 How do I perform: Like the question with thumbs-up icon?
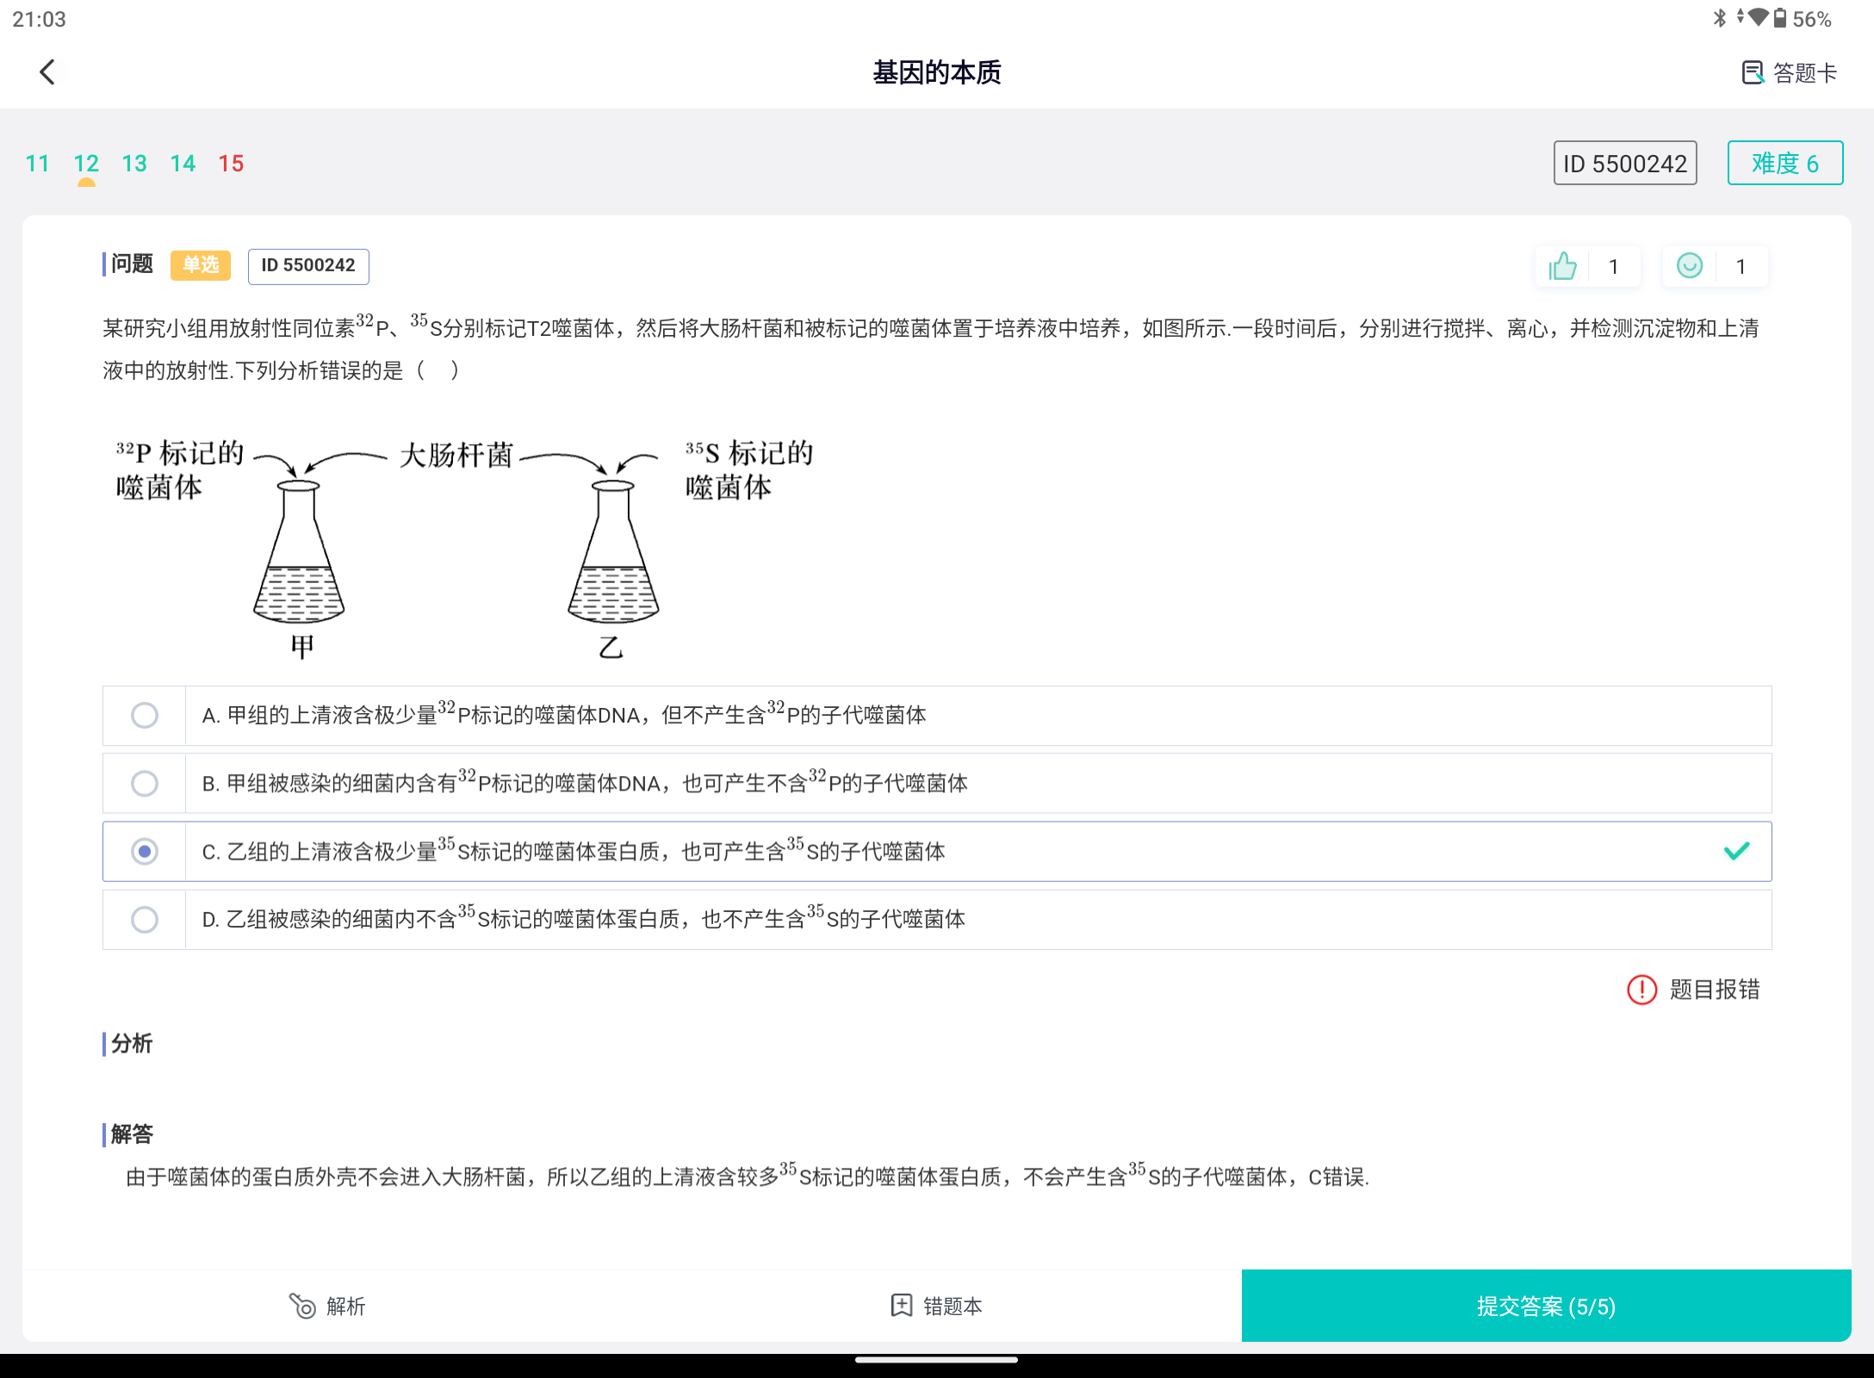tap(1562, 266)
